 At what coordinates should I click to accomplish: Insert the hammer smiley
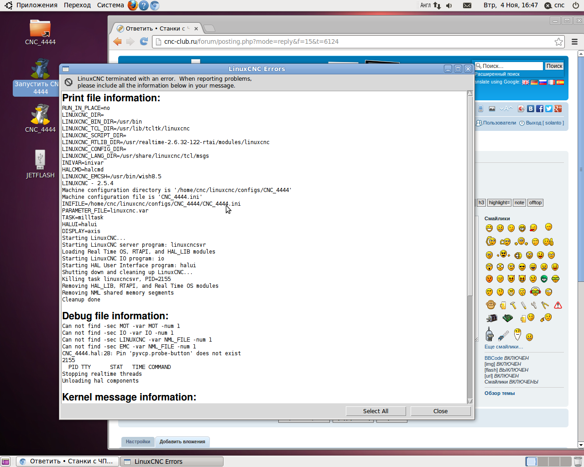coord(513,305)
